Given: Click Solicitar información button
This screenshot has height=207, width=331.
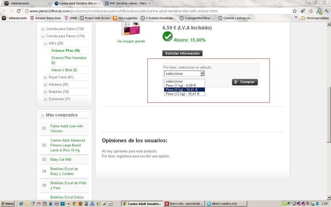Looking at the screenshot, I should (x=182, y=53).
